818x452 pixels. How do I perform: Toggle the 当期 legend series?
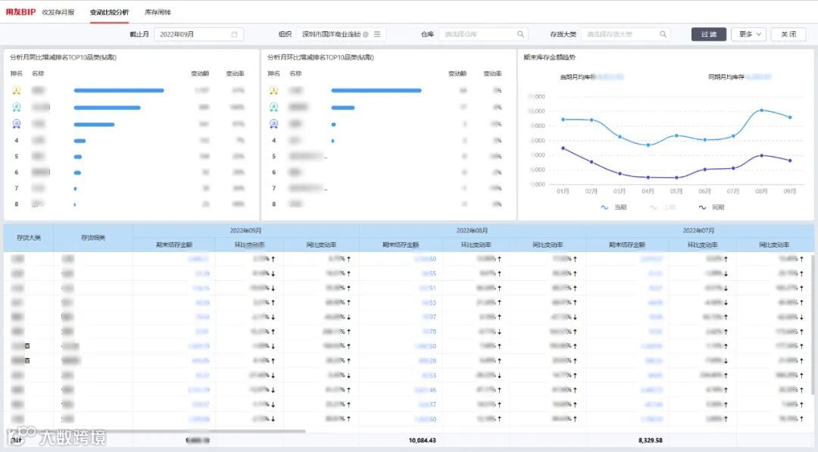click(613, 207)
